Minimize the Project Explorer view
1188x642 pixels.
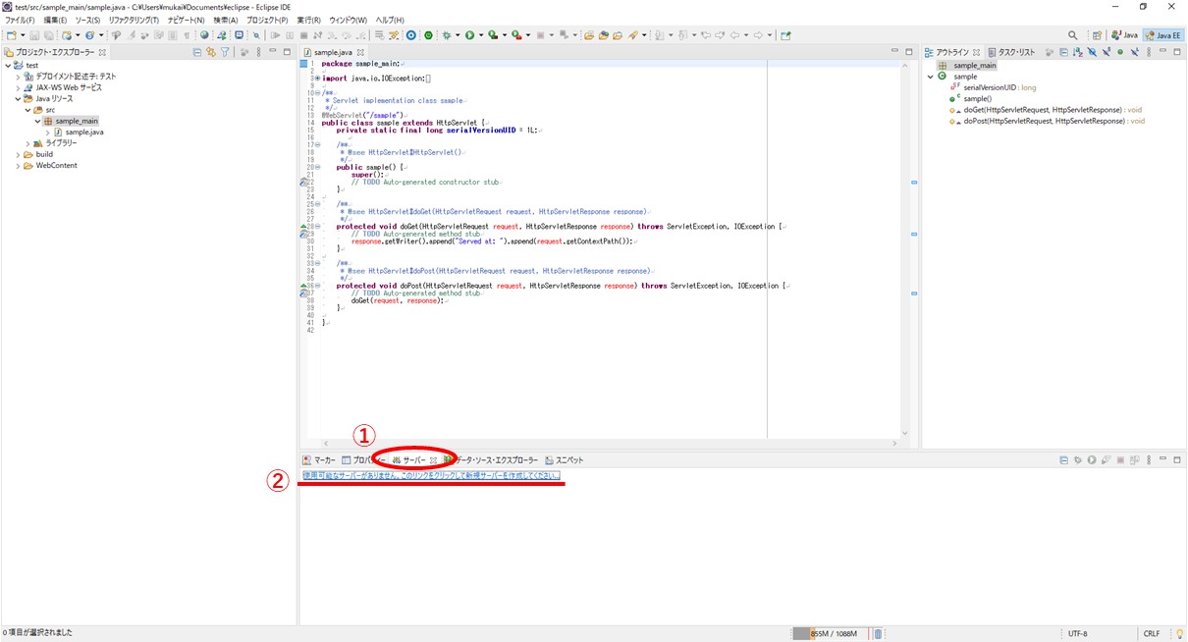(272, 51)
